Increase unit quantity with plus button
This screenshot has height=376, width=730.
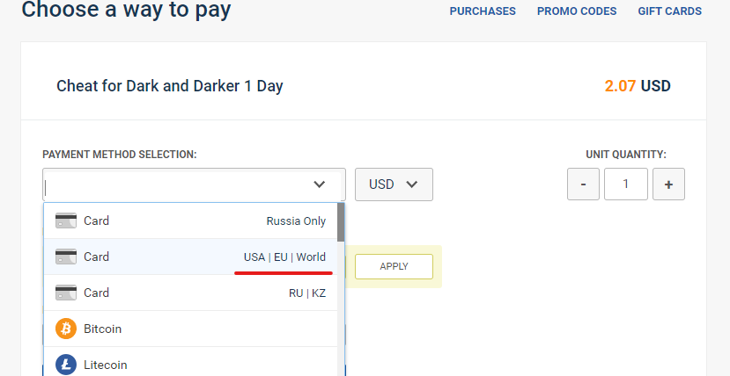(x=668, y=184)
